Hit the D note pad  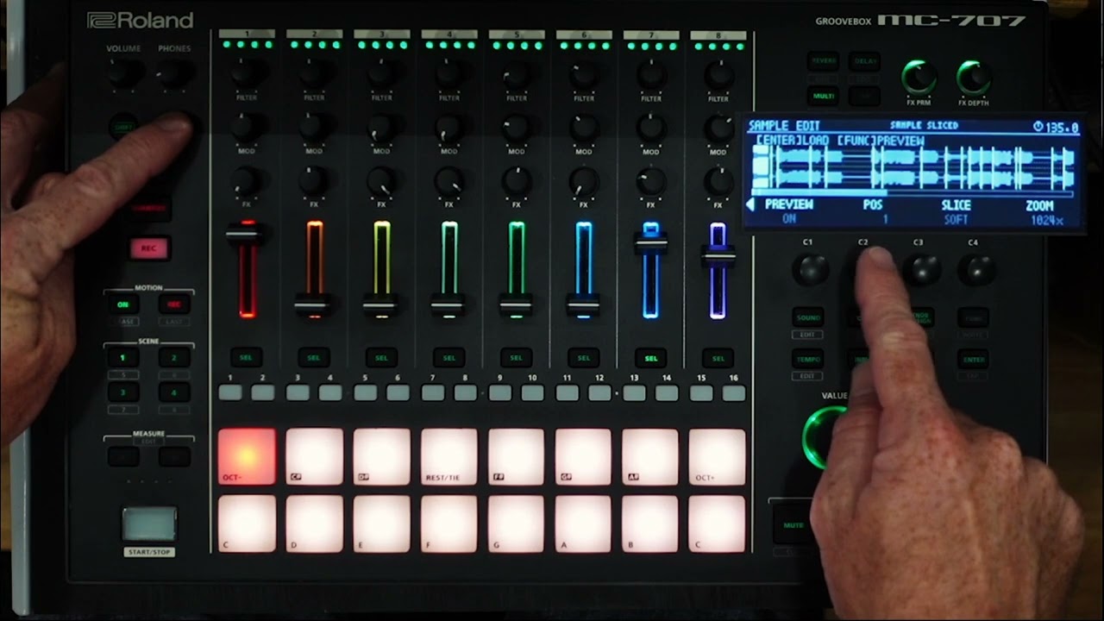[314, 524]
